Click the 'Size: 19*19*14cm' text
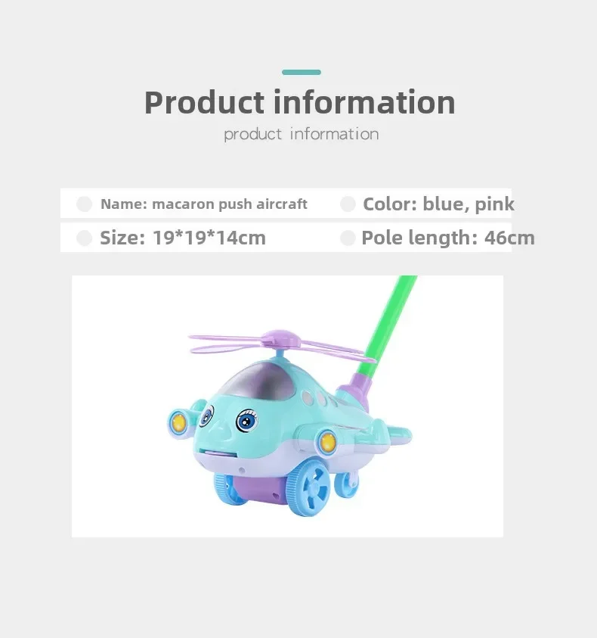This screenshot has height=638, width=597. point(183,238)
